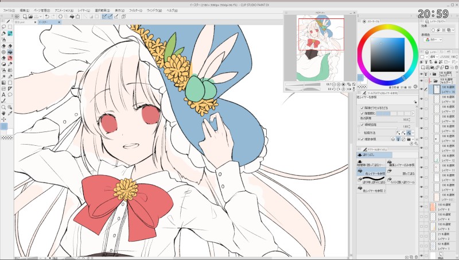Collapse the 領域拡縮 minus sign
459x260 pixels.
359,125
